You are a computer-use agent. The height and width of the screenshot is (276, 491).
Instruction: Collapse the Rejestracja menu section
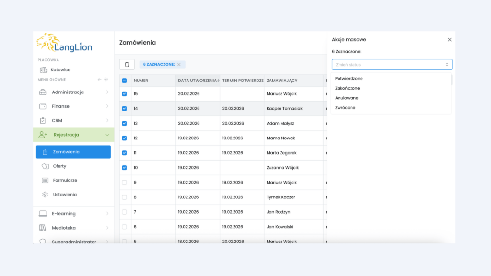[107, 135]
